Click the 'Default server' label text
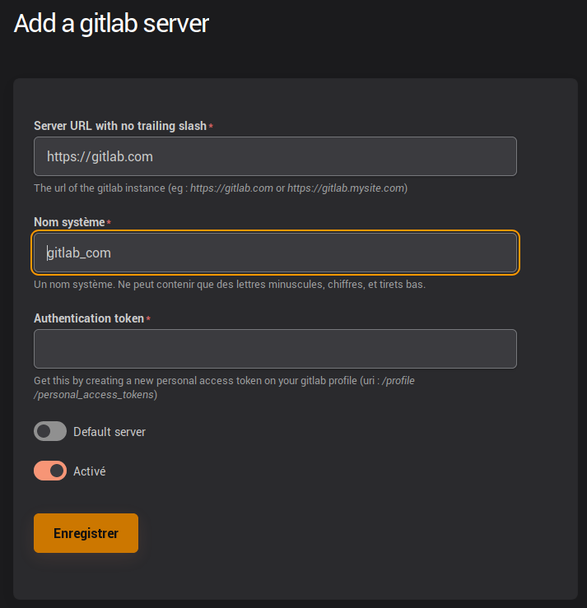Screen dimensions: 587x608 pyautogui.click(x=109, y=432)
